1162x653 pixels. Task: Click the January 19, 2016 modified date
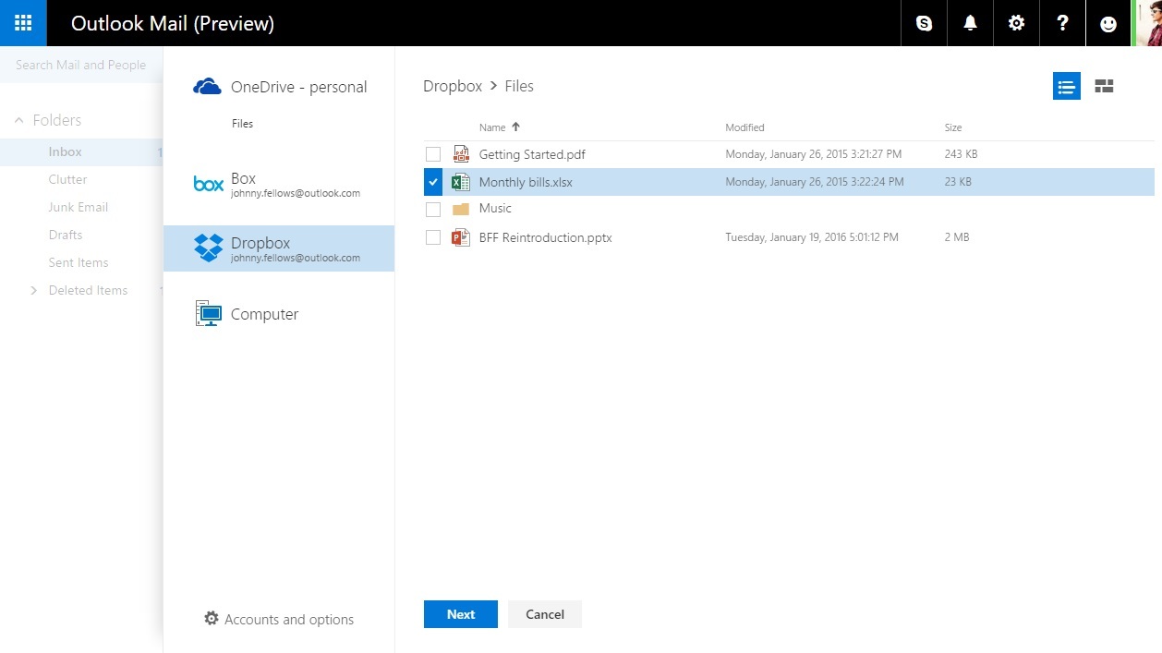click(812, 237)
